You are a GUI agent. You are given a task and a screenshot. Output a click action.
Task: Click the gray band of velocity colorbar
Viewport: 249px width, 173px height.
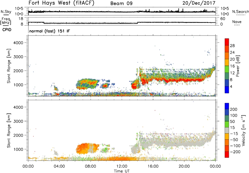227,130
